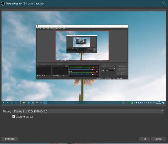The height and width of the screenshot is (144, 168).
Task: Select the Display Capture source row in Sources
Action: [x=60, y=66]
